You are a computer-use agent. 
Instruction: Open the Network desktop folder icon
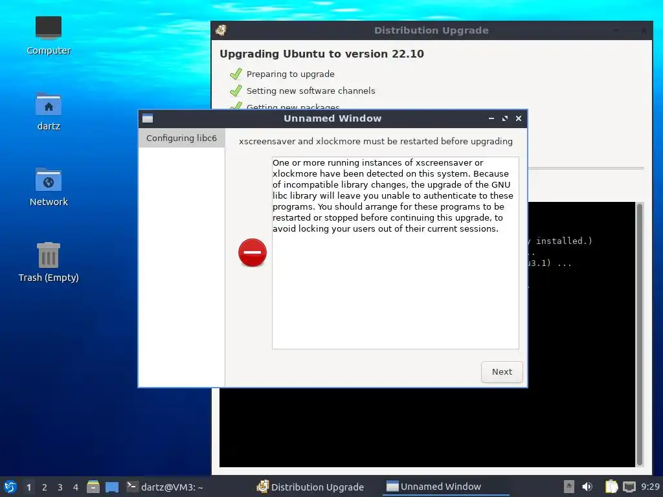[48, 187]
